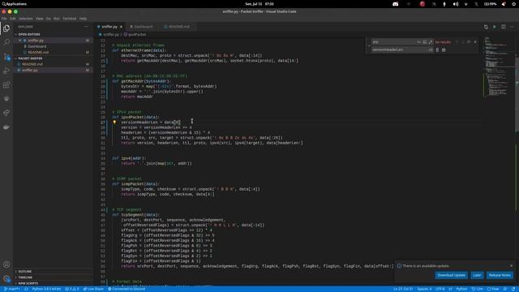Toggle Use Regular Expression in find box
Screen dimensions: 519x292
[431, 42]
